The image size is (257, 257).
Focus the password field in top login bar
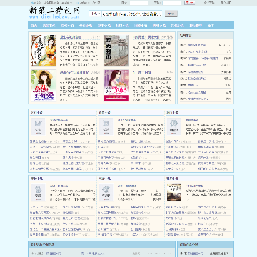[172, 3]
